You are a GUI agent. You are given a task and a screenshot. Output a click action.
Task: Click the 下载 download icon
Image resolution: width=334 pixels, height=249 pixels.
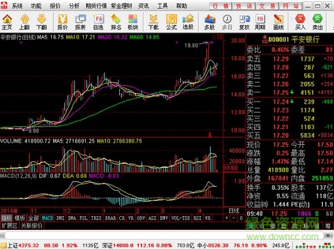(x=153, y=22)
